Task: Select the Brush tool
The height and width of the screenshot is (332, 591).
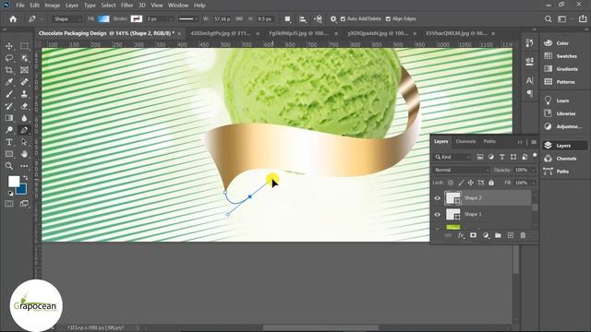Action: 9,94
